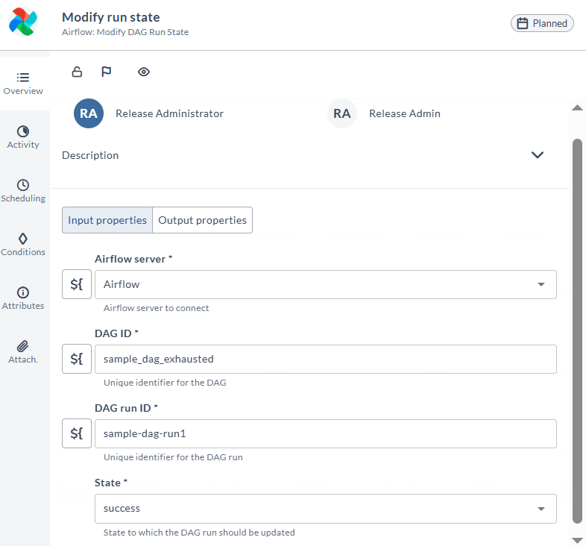
Task: Click the Modify run state title
Action: 111,17
